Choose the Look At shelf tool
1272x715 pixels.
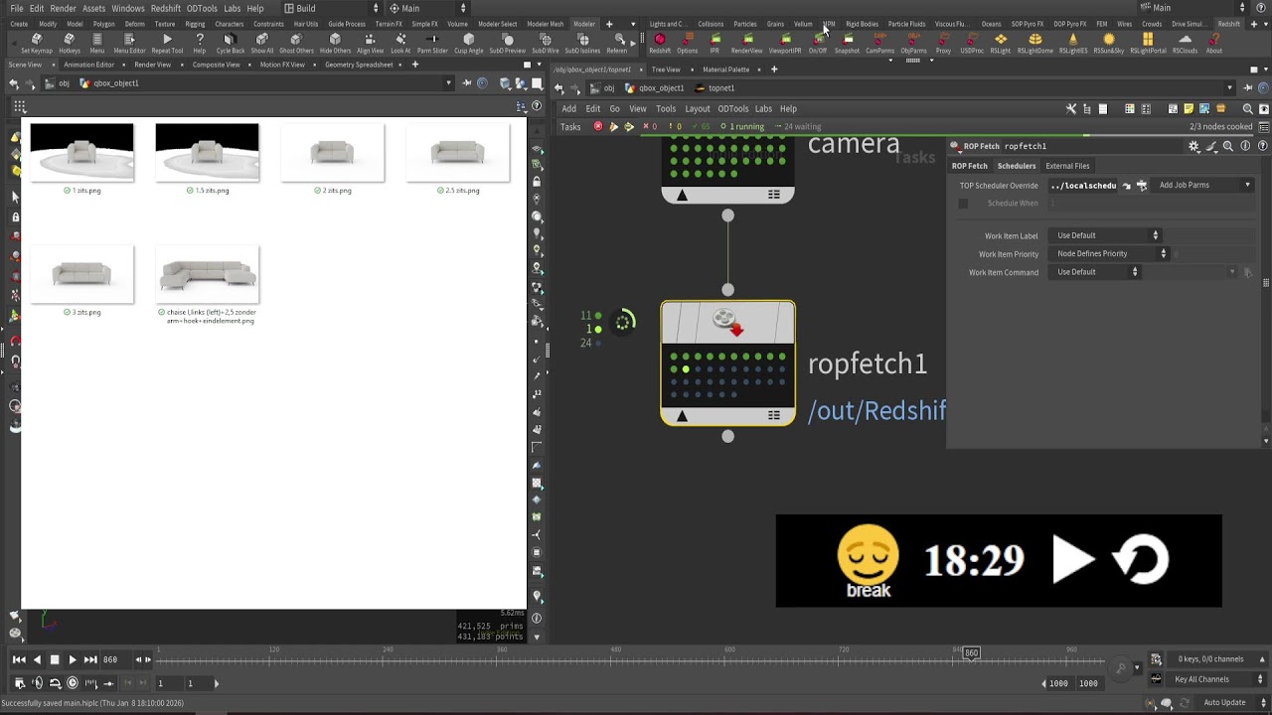click(400, 44)
